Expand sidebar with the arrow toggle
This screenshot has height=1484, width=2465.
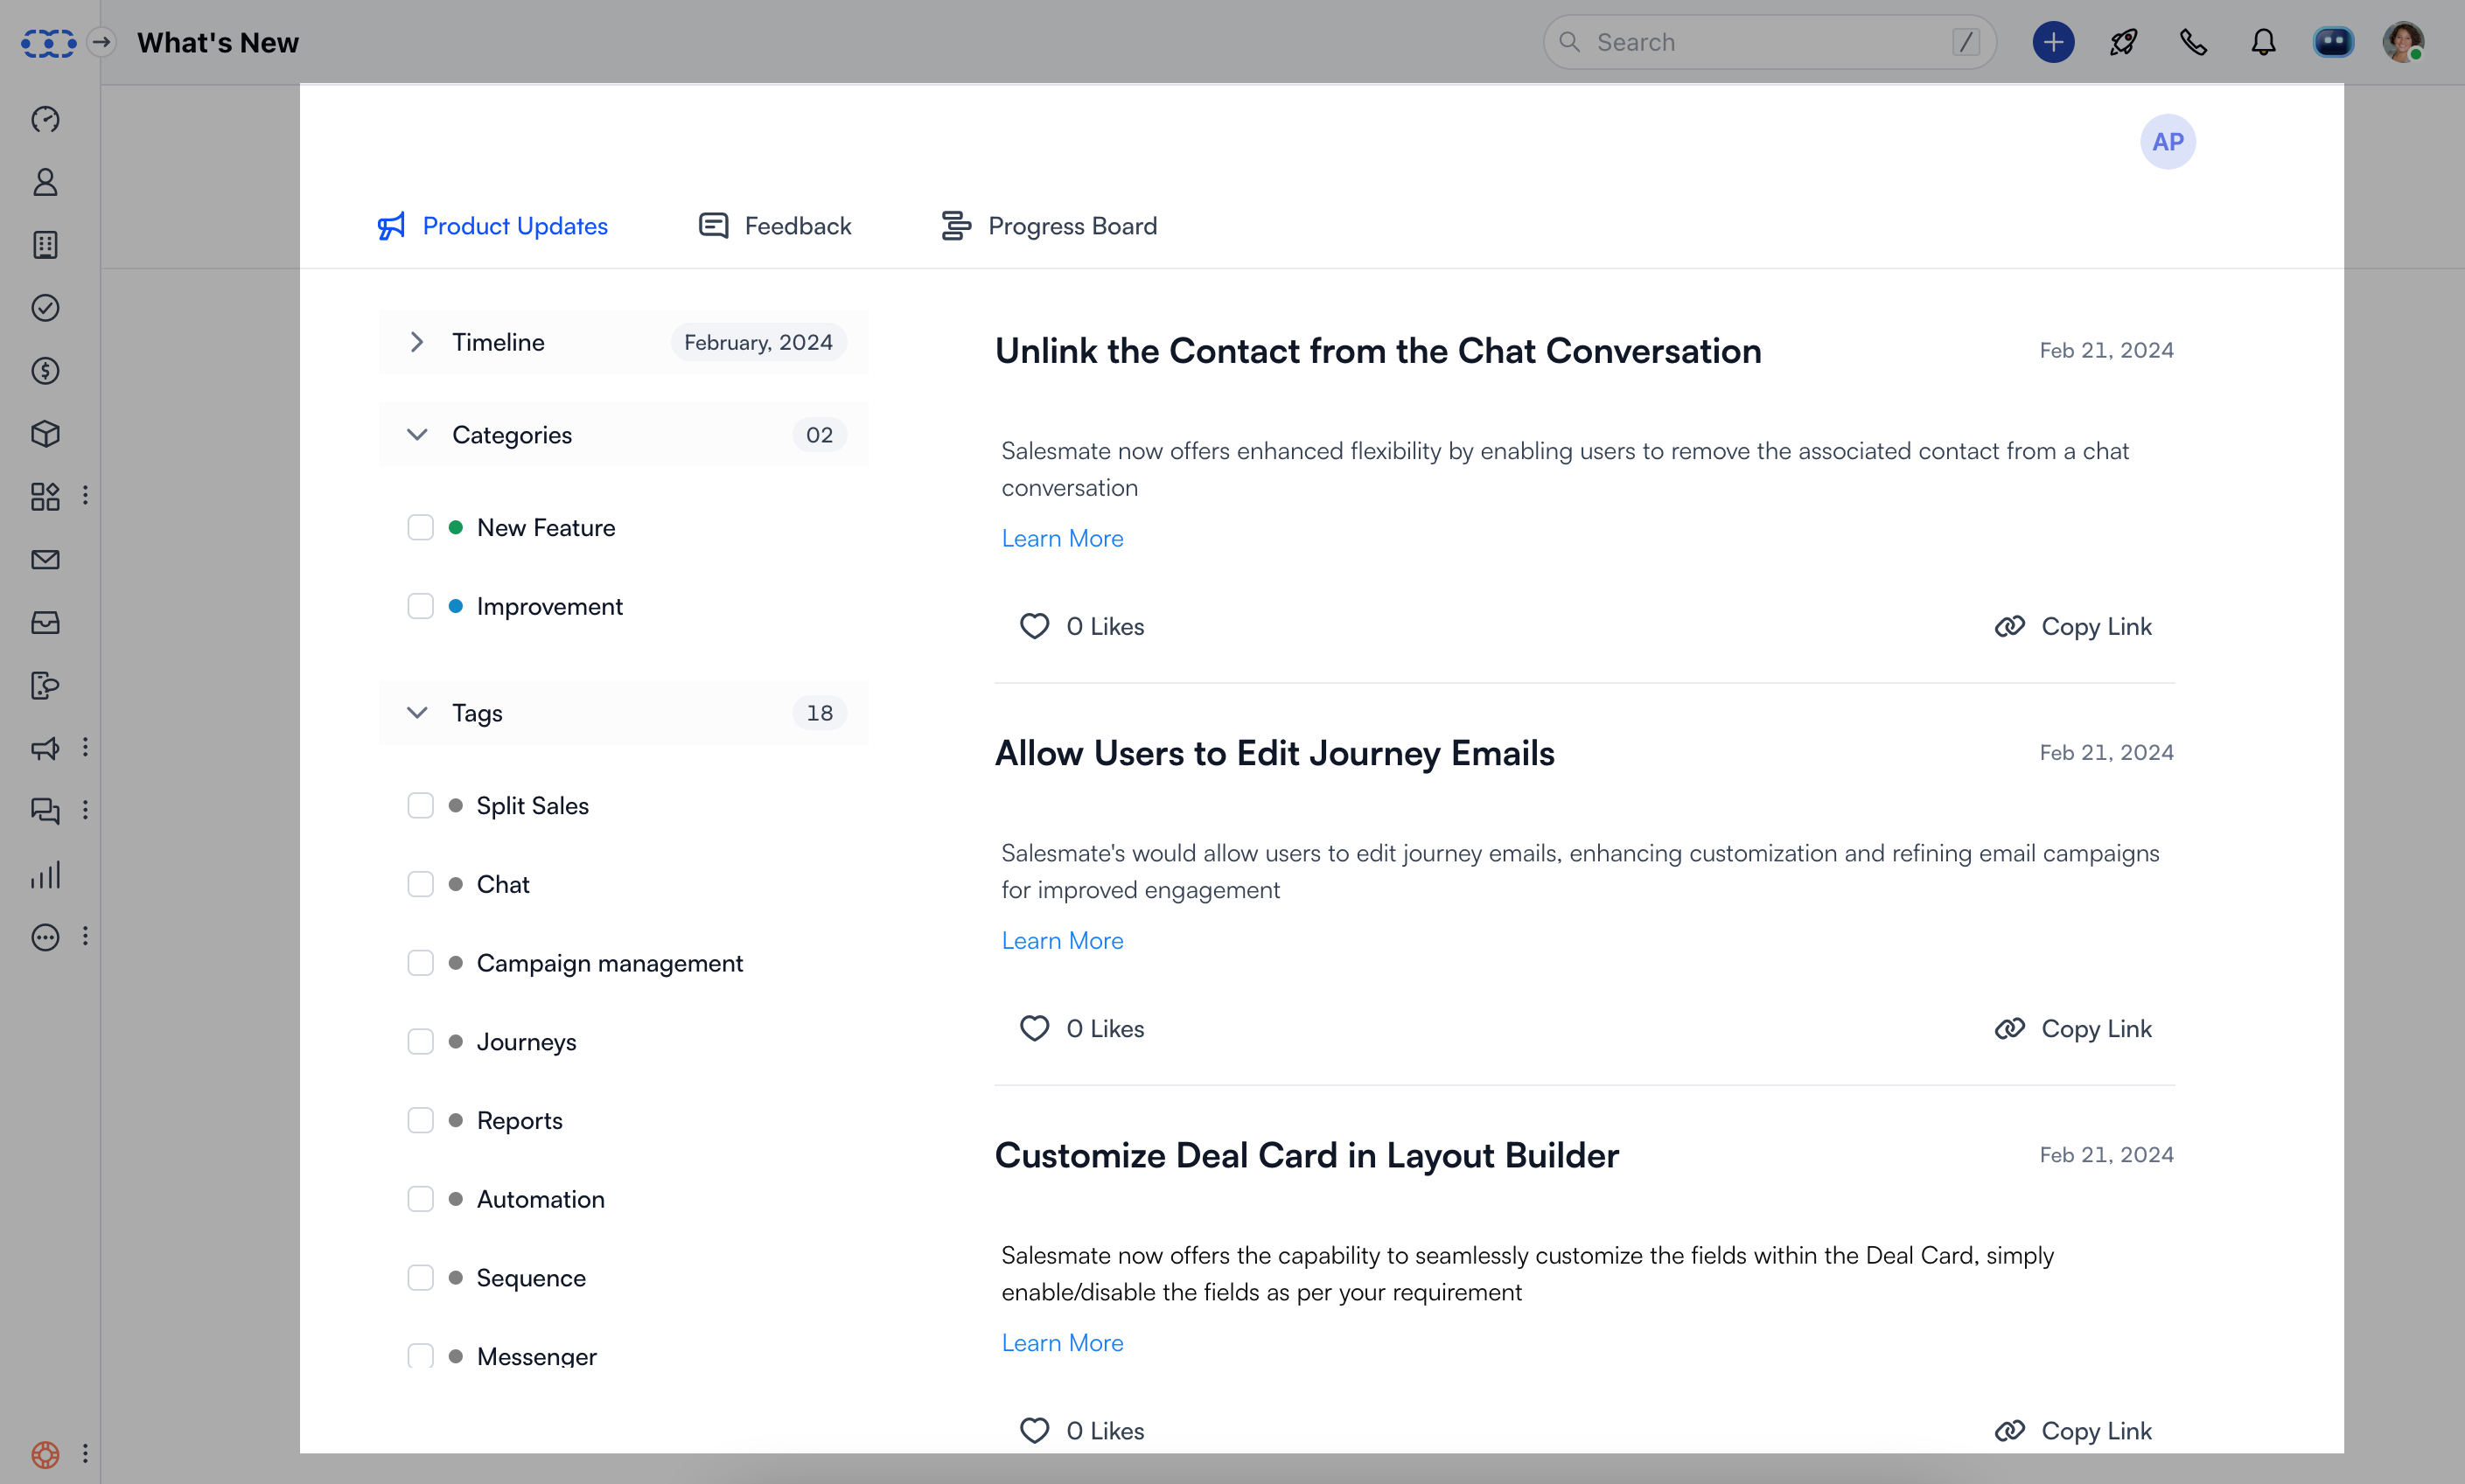pos(101,42)
